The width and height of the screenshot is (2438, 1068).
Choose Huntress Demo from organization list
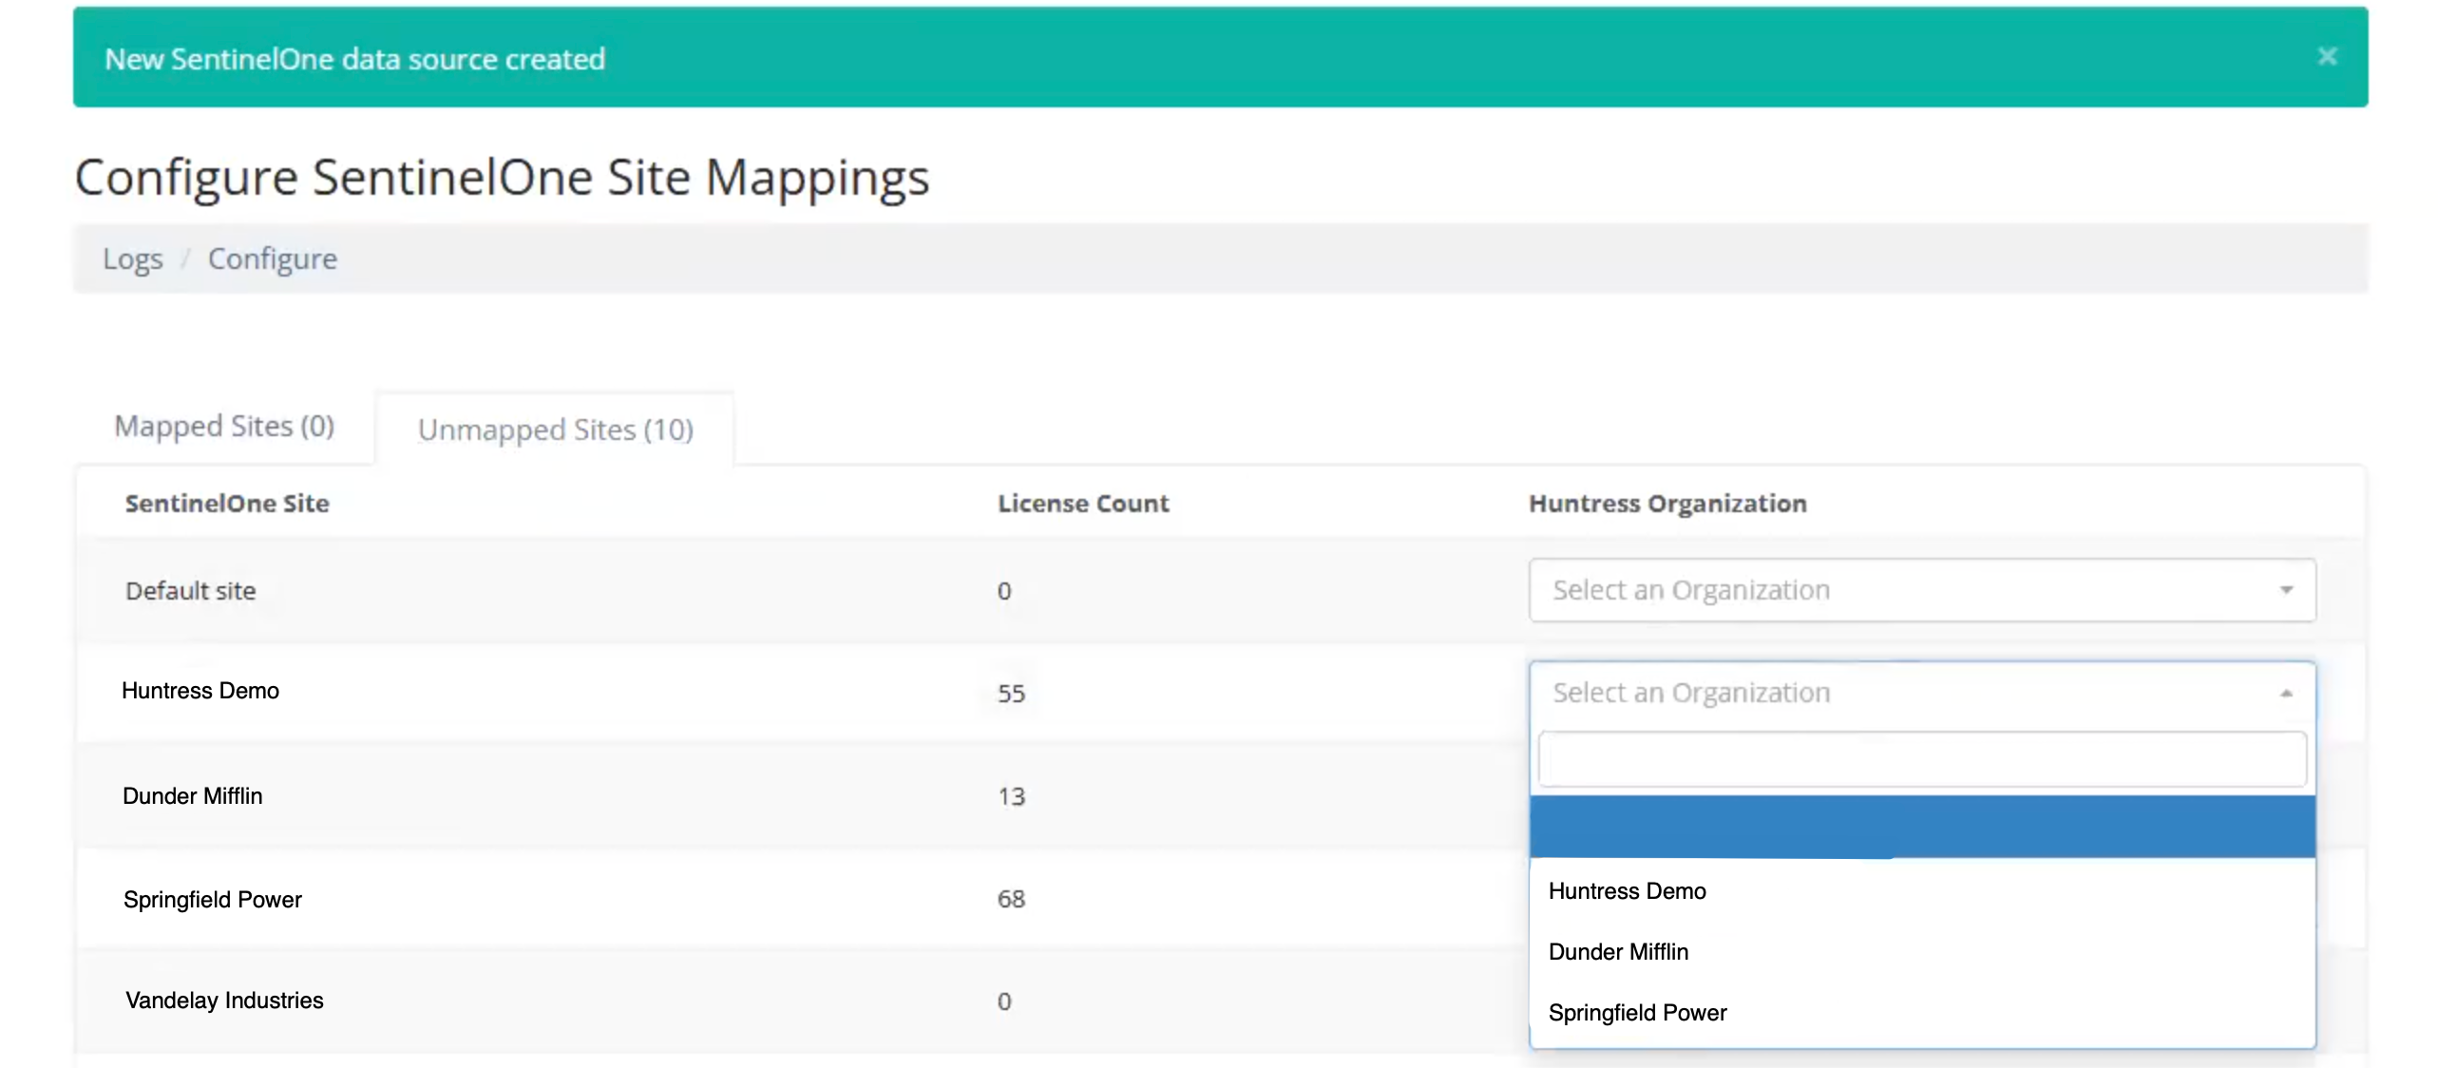[x=1922, y=891]
